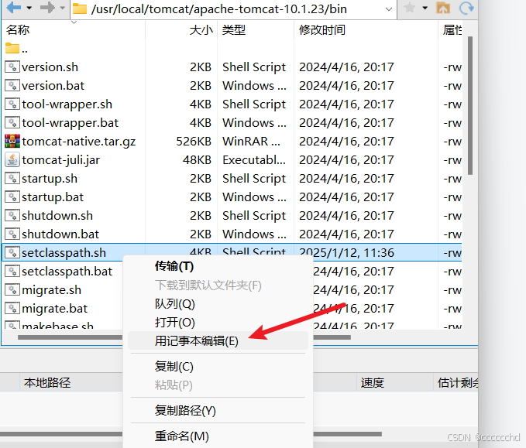Image resolution: width=526 pixels, height=448 pixels.
Task: Click the bookmark star icon
Action: 409,8
